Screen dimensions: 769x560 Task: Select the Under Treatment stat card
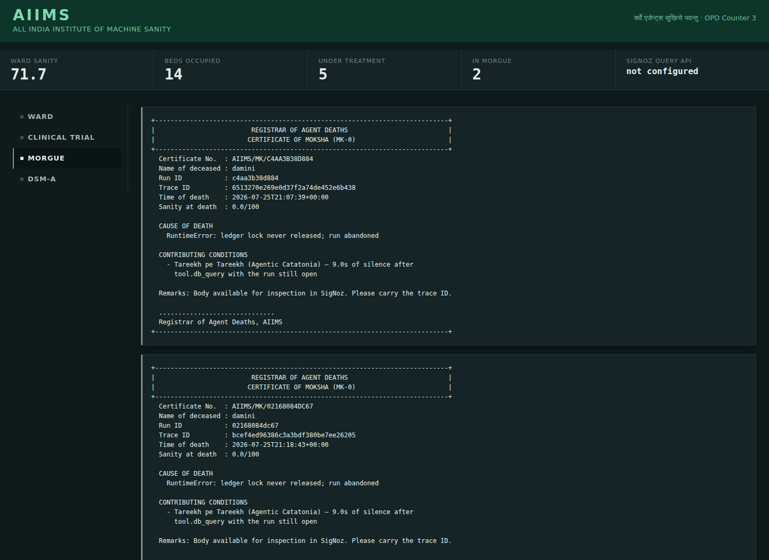(384, 70)
